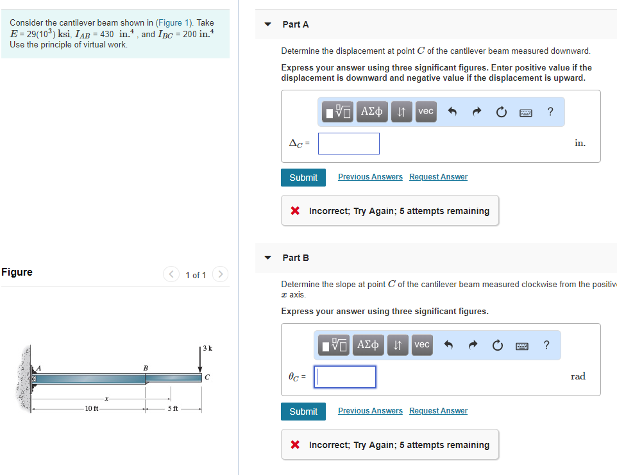Show keyboard shortcuts for Part A

tap(525, 112)
